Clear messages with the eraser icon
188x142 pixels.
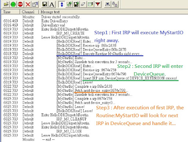point(83,4)
